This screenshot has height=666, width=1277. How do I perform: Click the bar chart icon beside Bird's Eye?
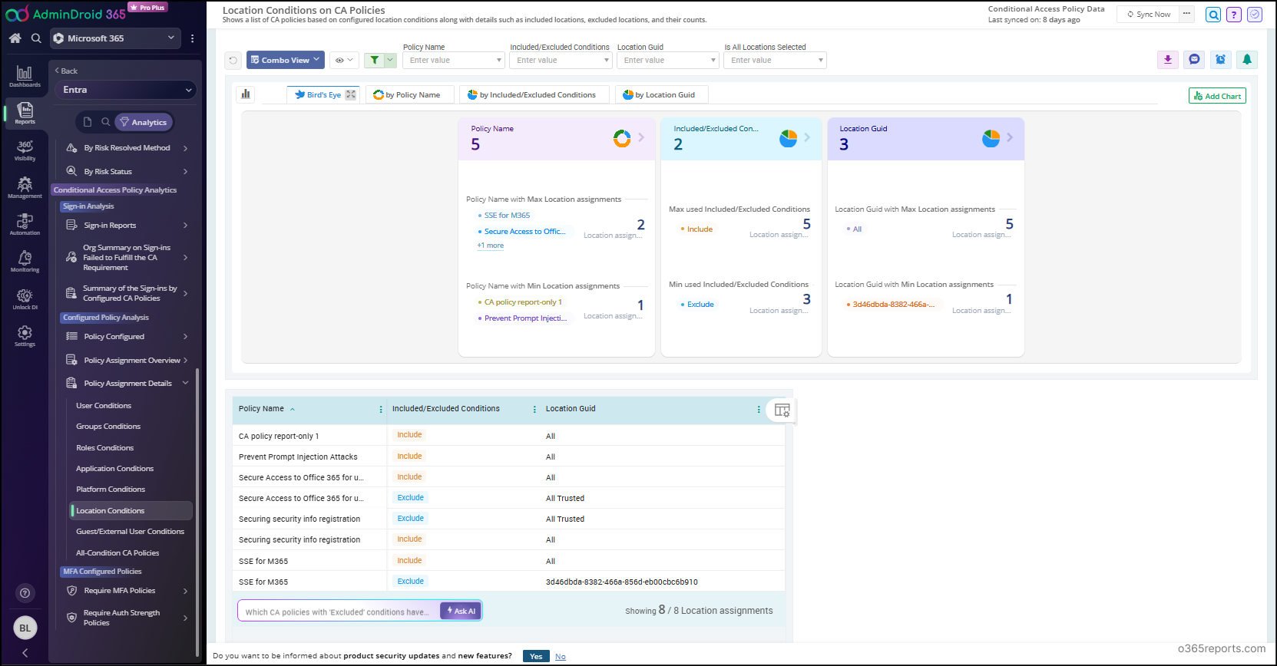[246, 94]
